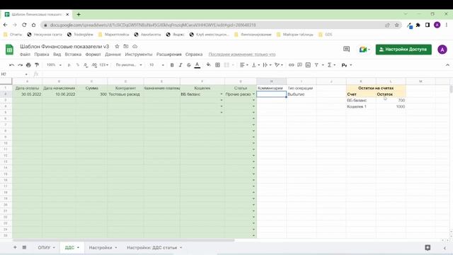453x255 pixels.
Task: Open the browser extensions puzzle icon
Action: tap(418, 25)
